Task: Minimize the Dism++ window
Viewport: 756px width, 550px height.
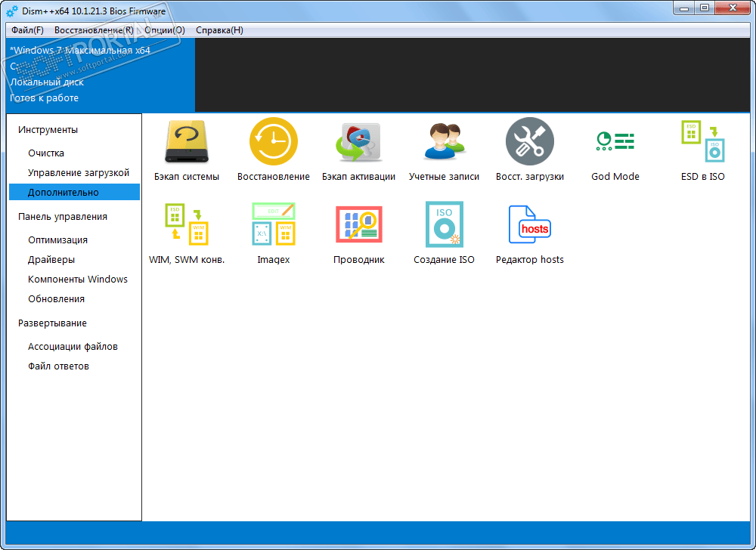Action: [683, 8]
